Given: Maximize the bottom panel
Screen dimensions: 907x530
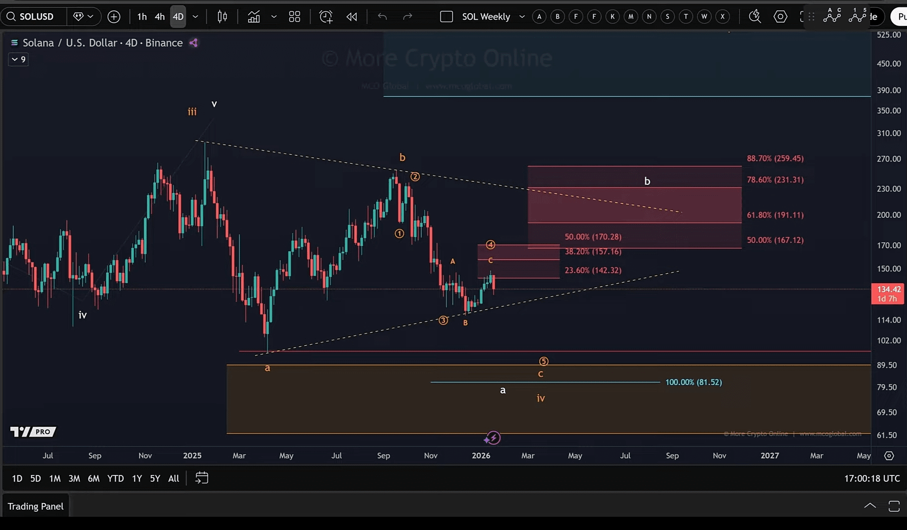Looking at the screenshot, I should click(894, 506).
